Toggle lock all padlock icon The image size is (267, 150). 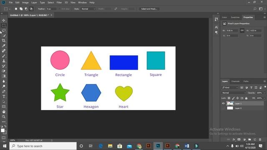point(246,98)
